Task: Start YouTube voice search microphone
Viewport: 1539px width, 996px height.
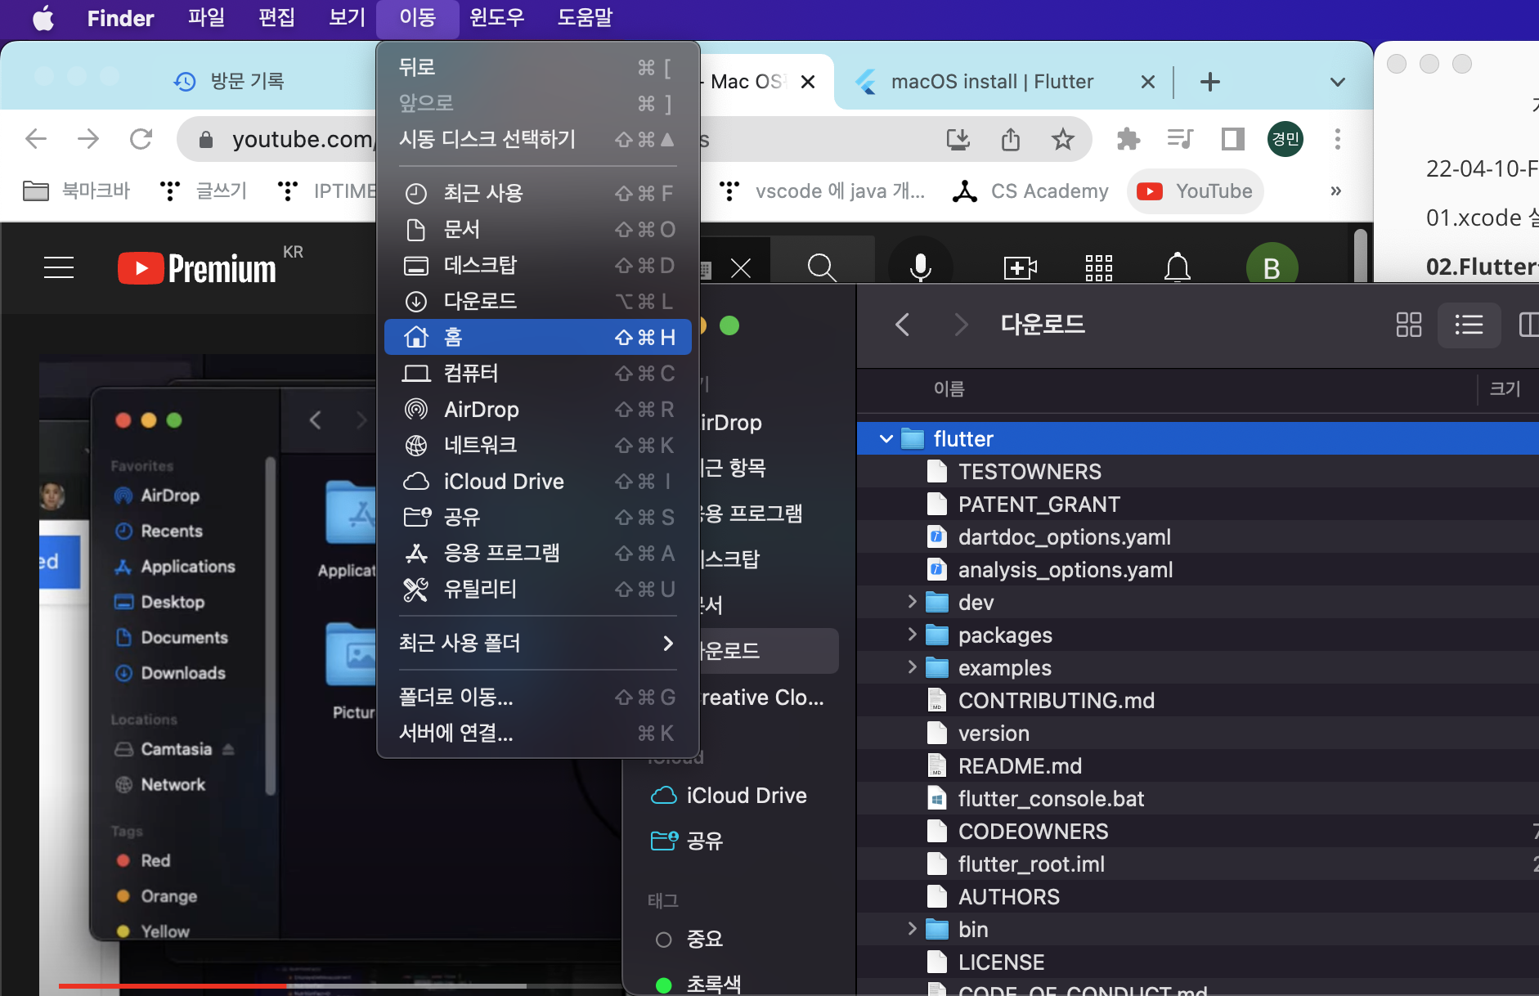Action: click(921, 267)
